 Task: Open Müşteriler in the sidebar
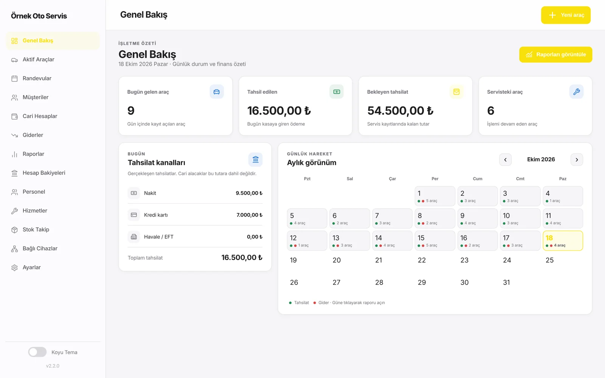point(53,97)
